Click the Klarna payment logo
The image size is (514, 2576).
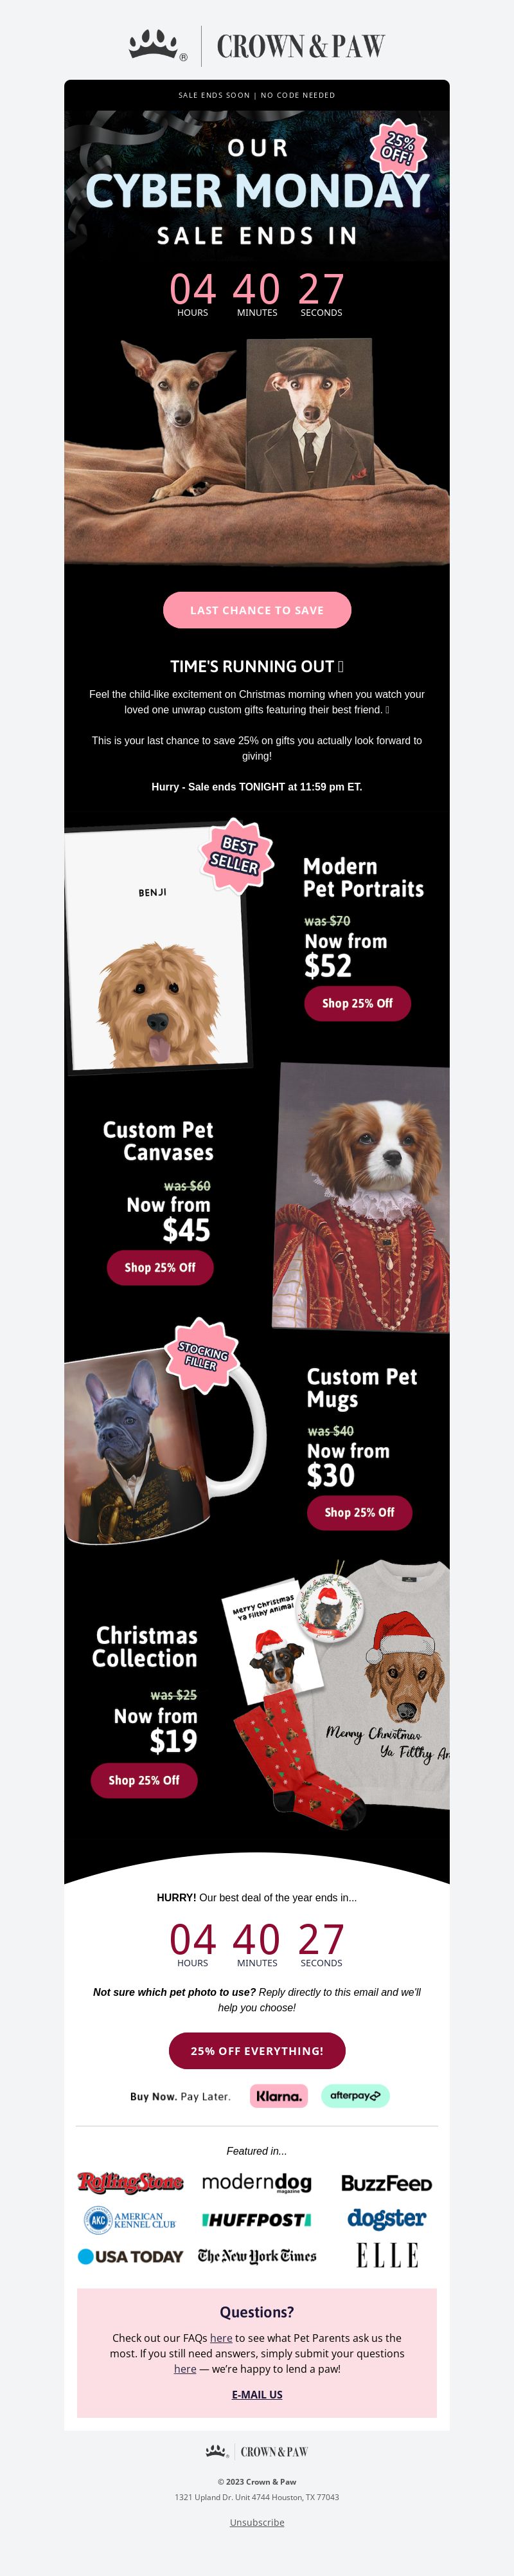click(278, 2095)
